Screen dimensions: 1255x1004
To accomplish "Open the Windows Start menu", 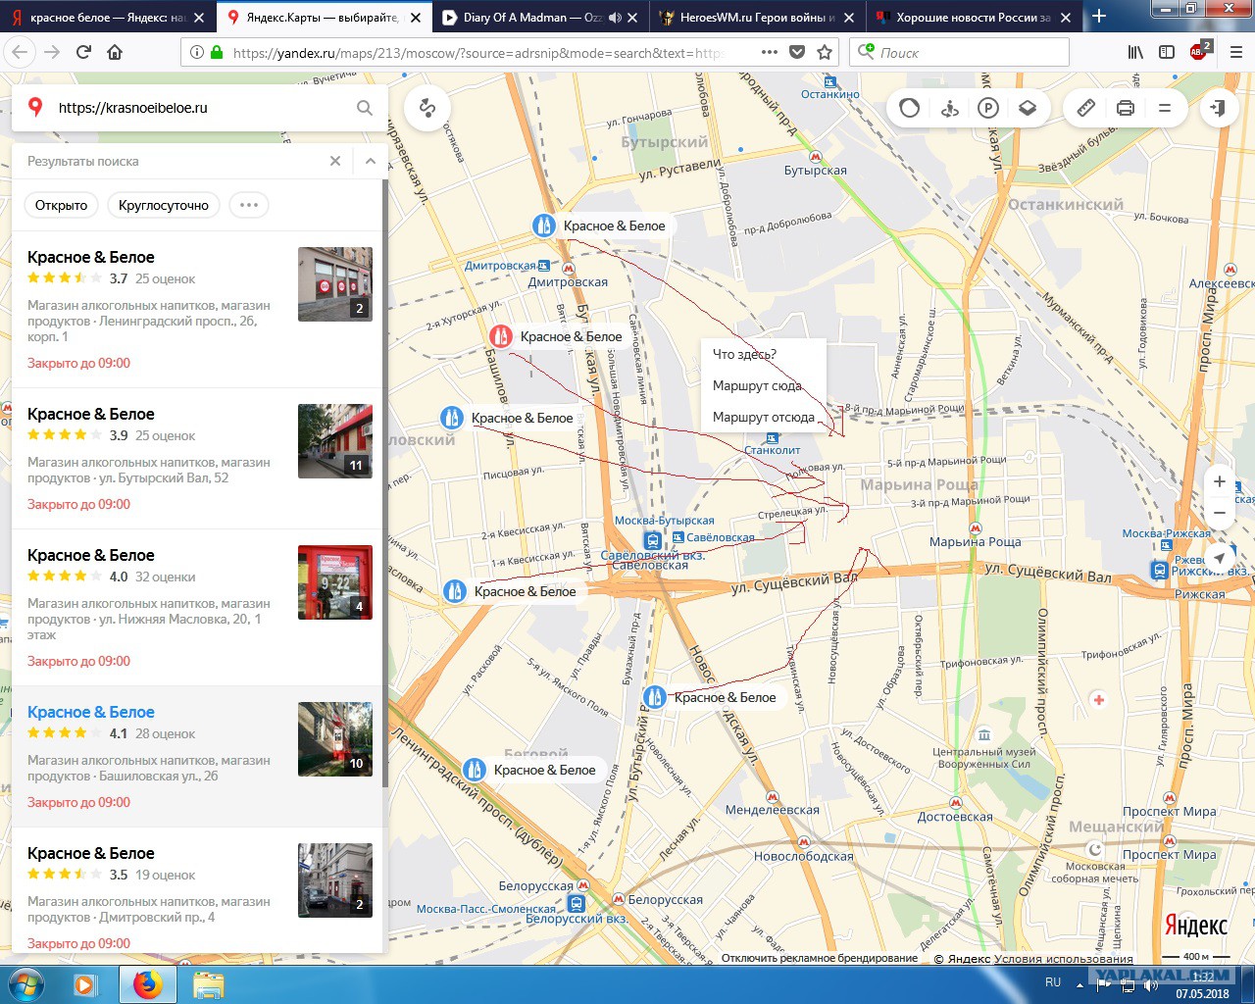I will pyautogui.click(x=26, y=983).
